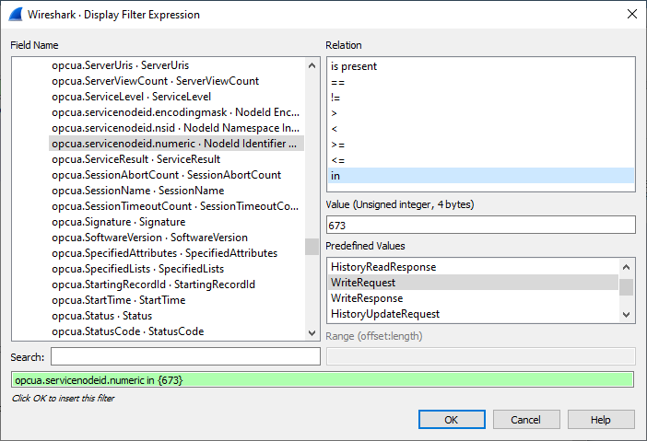Choose the '>' relation
This screenshot has height=441, width=647.
click(481, 113)
